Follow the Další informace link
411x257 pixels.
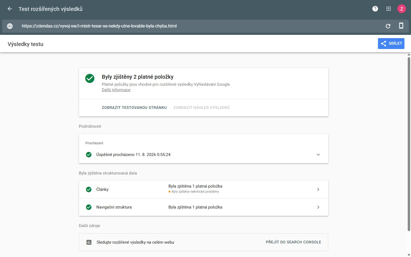point(116,90)
